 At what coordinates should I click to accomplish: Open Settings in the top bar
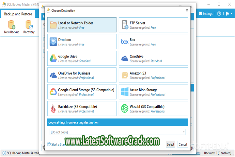[x=206, y=14]
